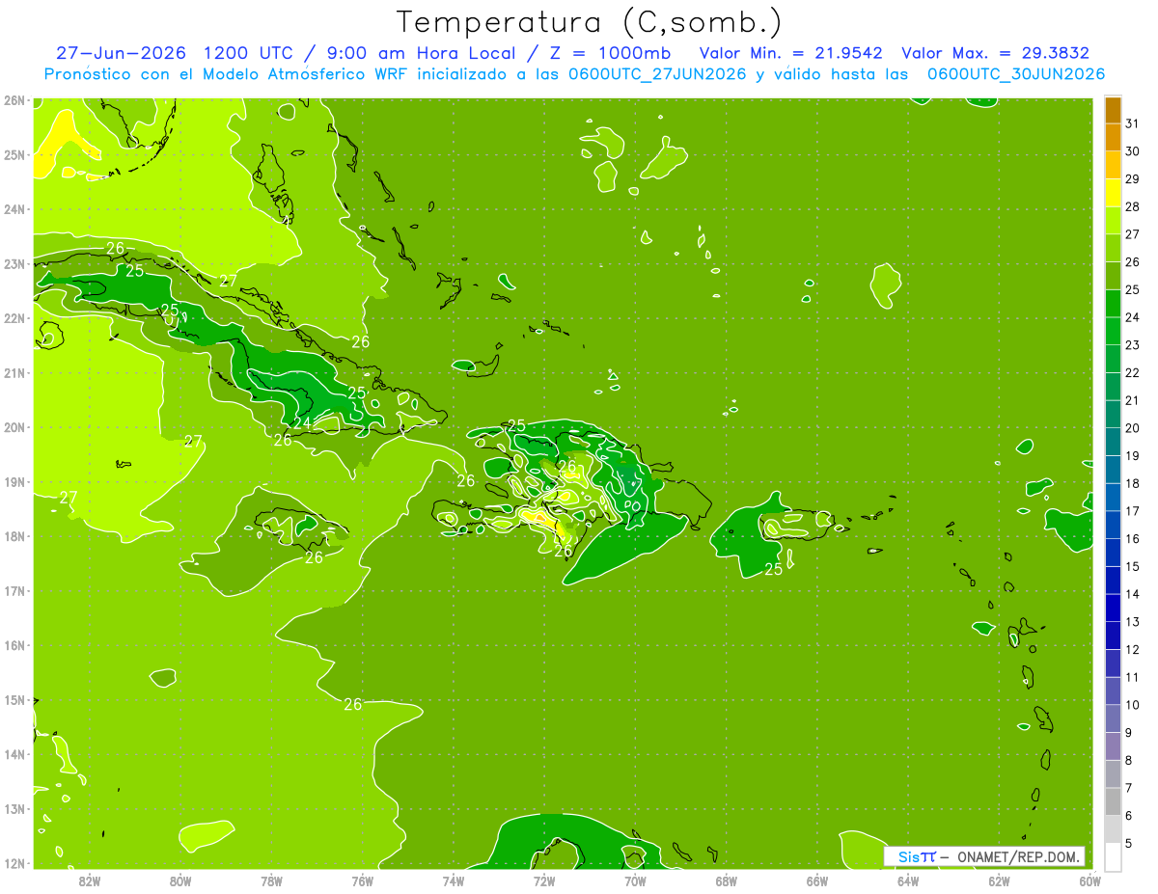Click the "1200 UTC" time text
The height and width of the screenshot is (894, 1158).
[x=250, y=53]
